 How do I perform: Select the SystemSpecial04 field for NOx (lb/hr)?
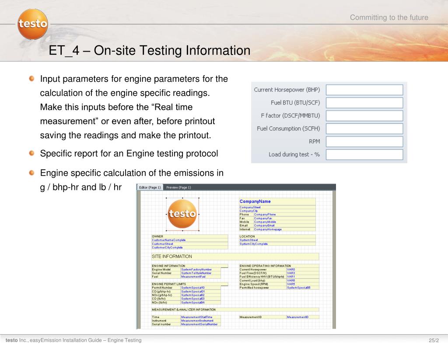point(200,302)
